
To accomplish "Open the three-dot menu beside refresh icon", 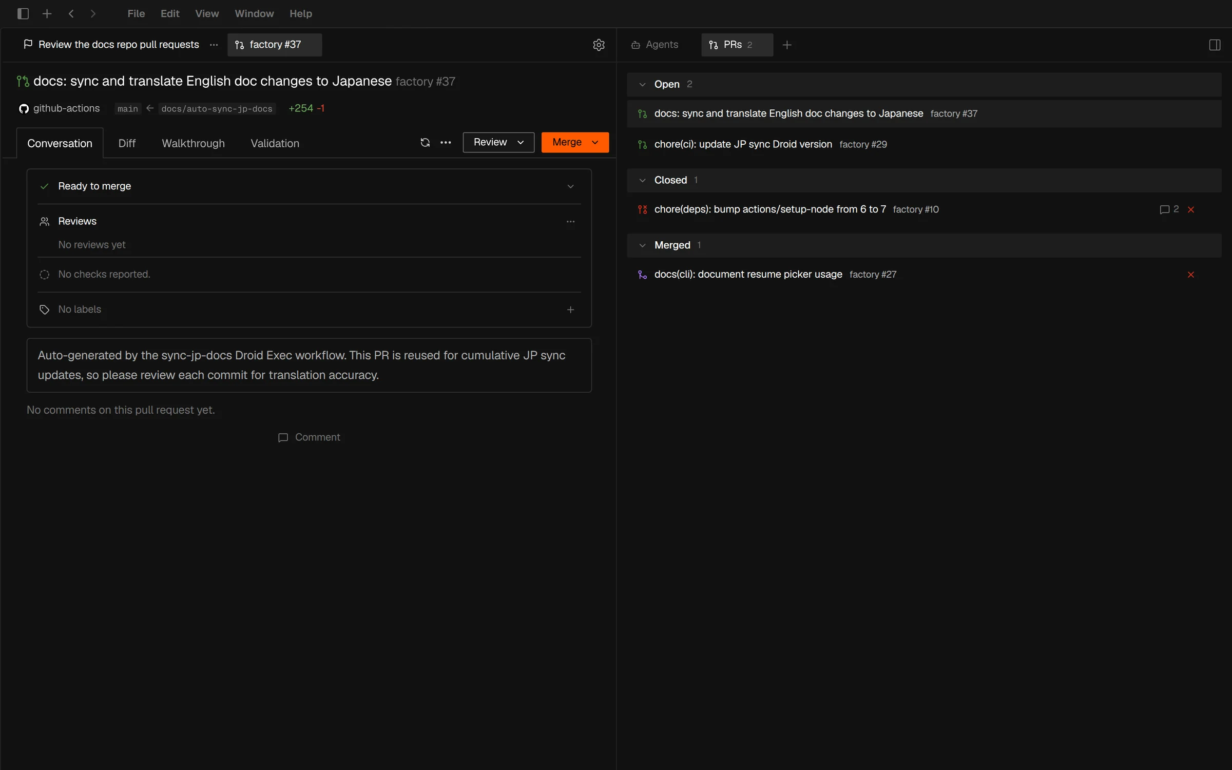I will coord(446,142).
